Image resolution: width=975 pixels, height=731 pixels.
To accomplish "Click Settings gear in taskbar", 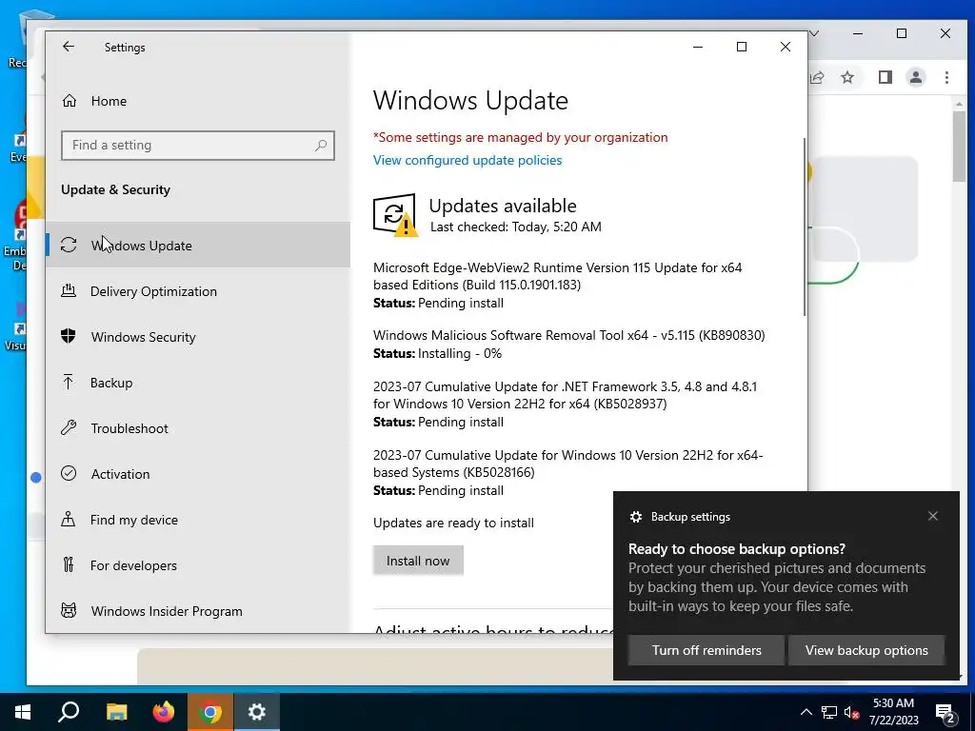I will (257, 712).
